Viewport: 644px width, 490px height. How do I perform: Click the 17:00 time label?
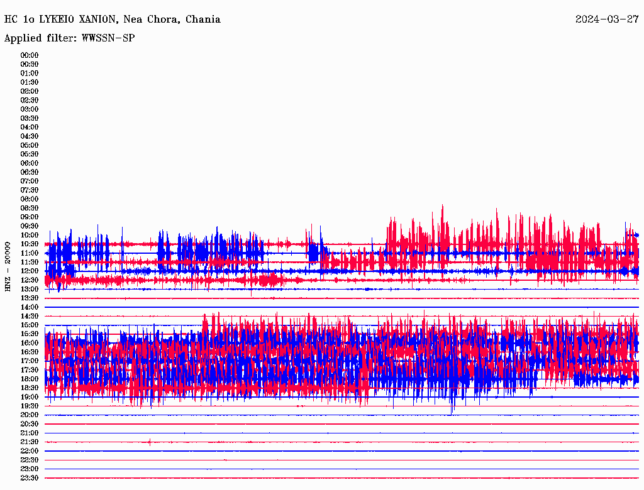(30, 361)
